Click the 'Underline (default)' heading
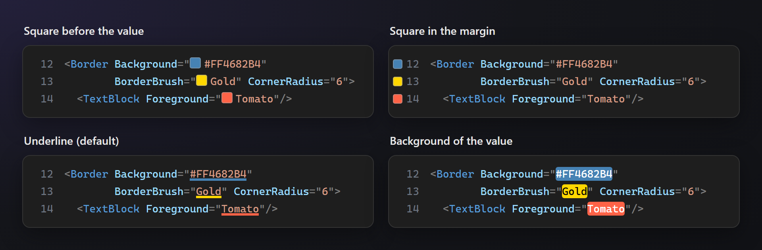 (71, 141)
